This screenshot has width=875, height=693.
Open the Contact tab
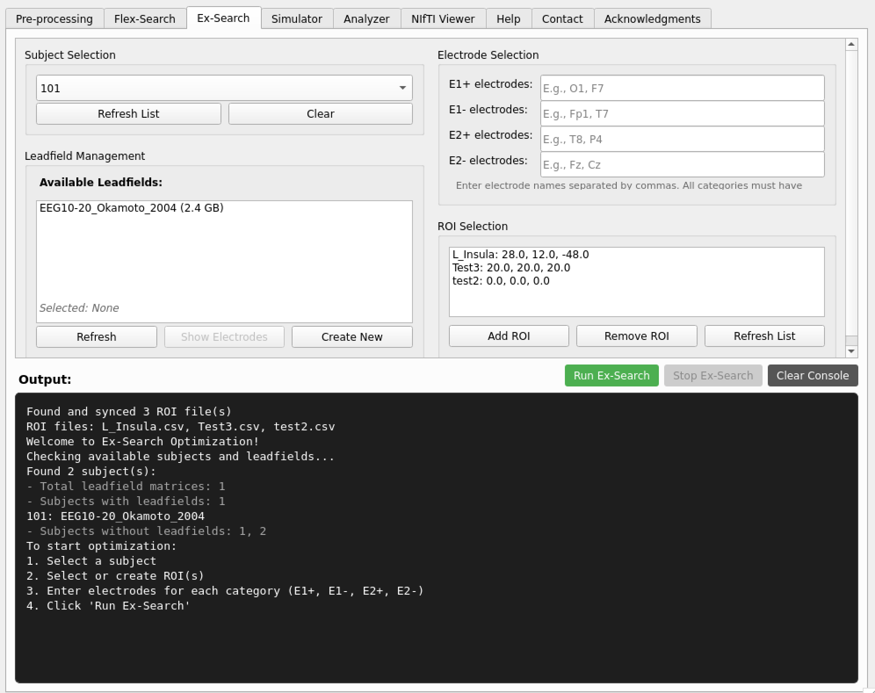coord(563,19)
